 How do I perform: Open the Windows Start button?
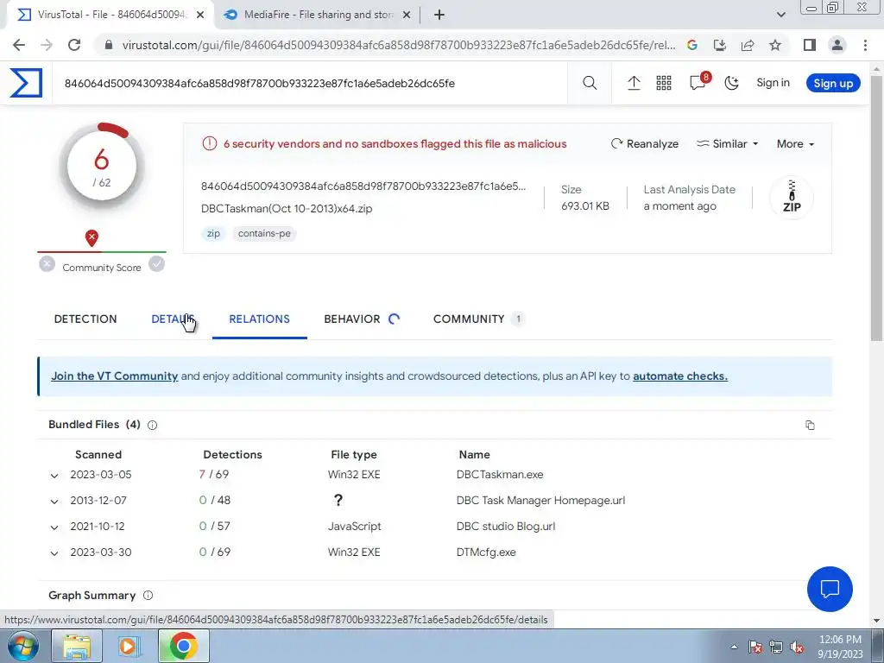(22, 646)
